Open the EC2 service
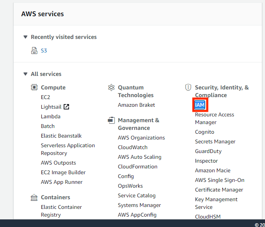265x227 pixels. 46,97
